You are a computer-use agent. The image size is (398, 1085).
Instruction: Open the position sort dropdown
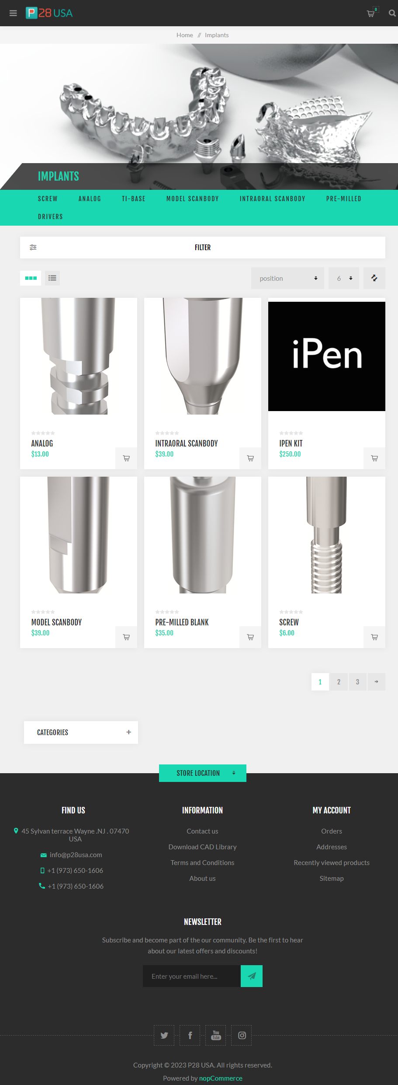pyautogui.click(x=287, y=278)
